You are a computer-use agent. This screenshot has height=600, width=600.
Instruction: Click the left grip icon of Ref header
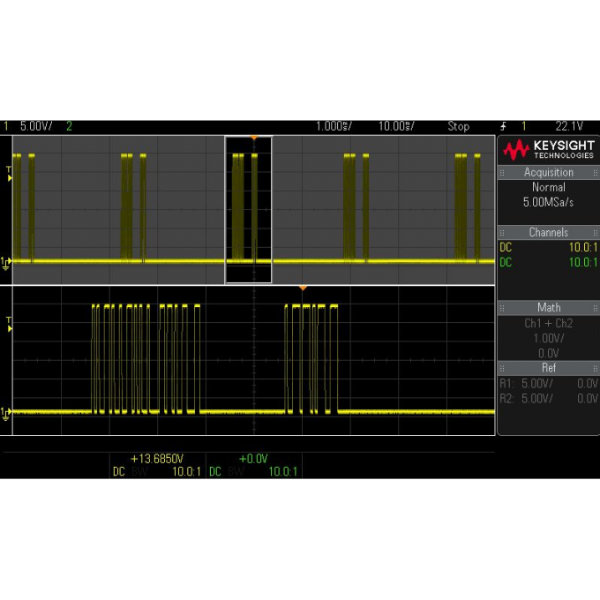tap(502, 369)
